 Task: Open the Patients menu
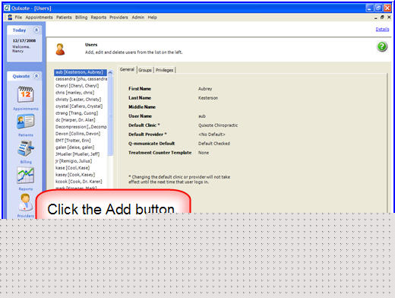point(64,17)
